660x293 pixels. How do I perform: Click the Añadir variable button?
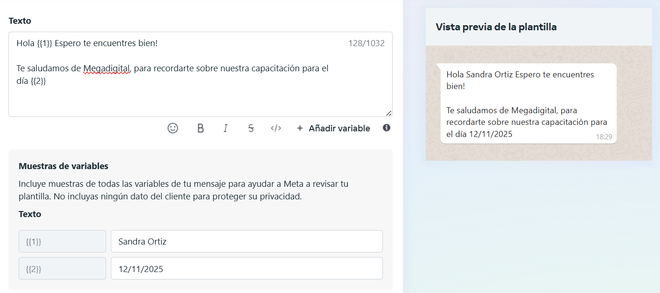click(x=333, y=128)
